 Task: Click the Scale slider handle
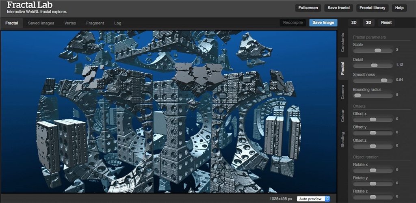point(378,50)
